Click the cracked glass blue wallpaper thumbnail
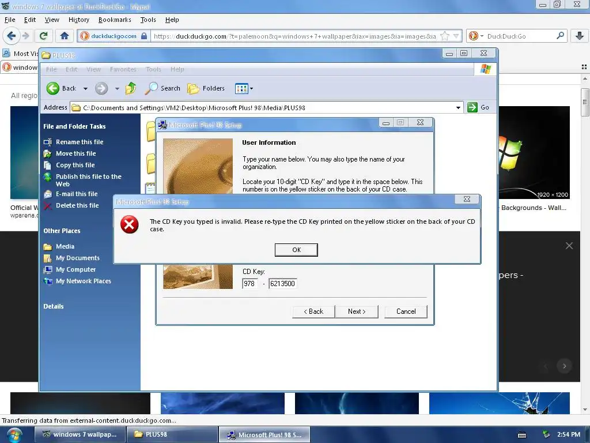Screen dimensions: 590x443 [500, 403]
